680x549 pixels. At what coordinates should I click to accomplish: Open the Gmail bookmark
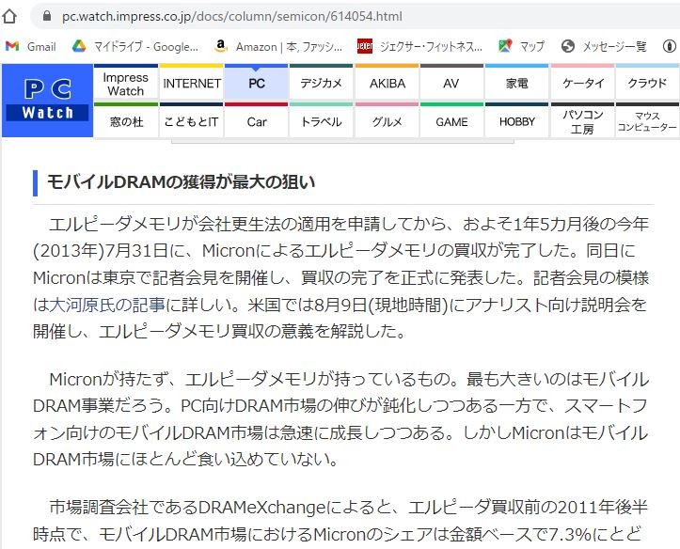31,46
